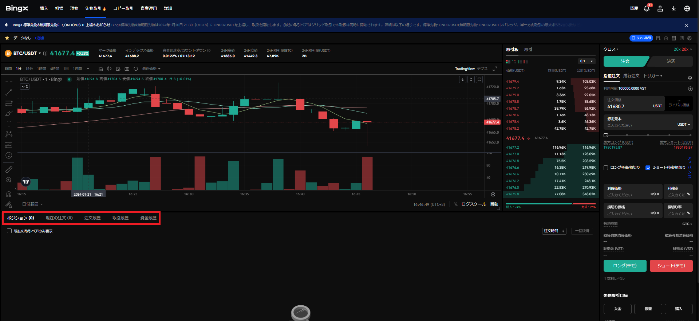
Task: Open the language globe icon
Action: (x=687, y=8)
